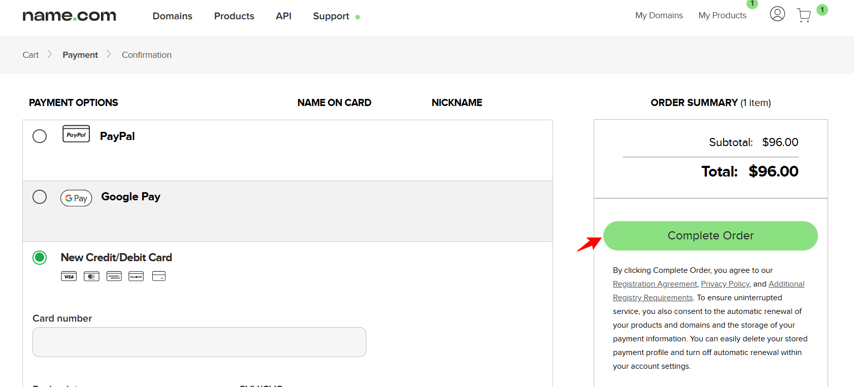
Task: Go to My Products
Action: [x=723, y=15]
